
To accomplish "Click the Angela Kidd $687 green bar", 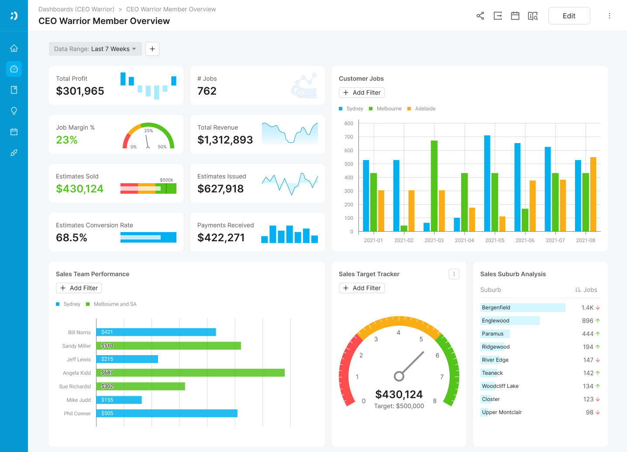I will click(x=190, y=373).
